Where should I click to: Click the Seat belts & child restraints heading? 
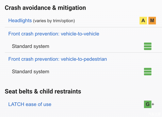click(43, 91)
